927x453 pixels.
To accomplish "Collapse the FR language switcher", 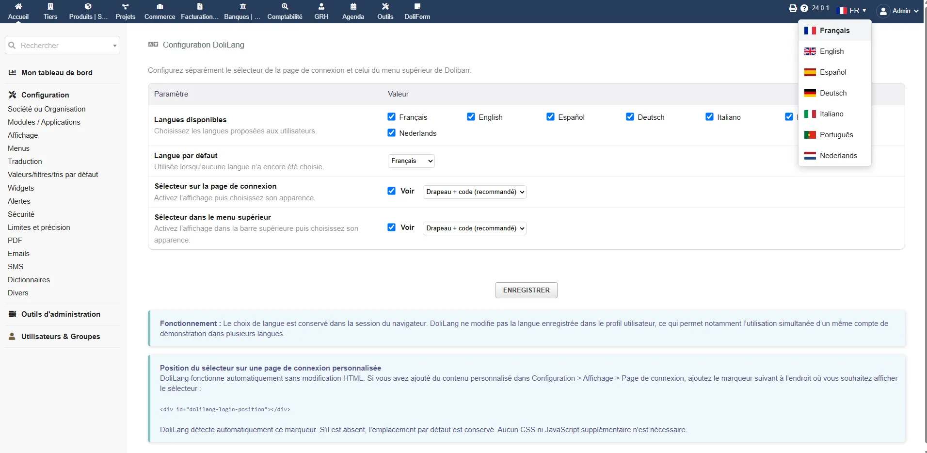I will (x=852, y=10).
